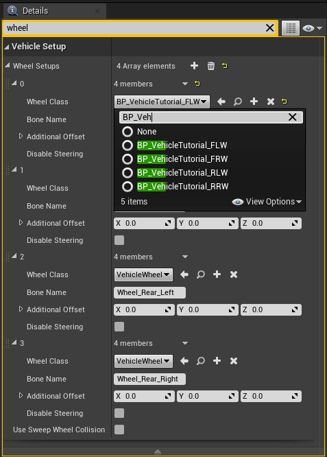Check Disable Steering for wheel index 2
The height and width of the screenshot is (457, 327).
pos(119,327)
